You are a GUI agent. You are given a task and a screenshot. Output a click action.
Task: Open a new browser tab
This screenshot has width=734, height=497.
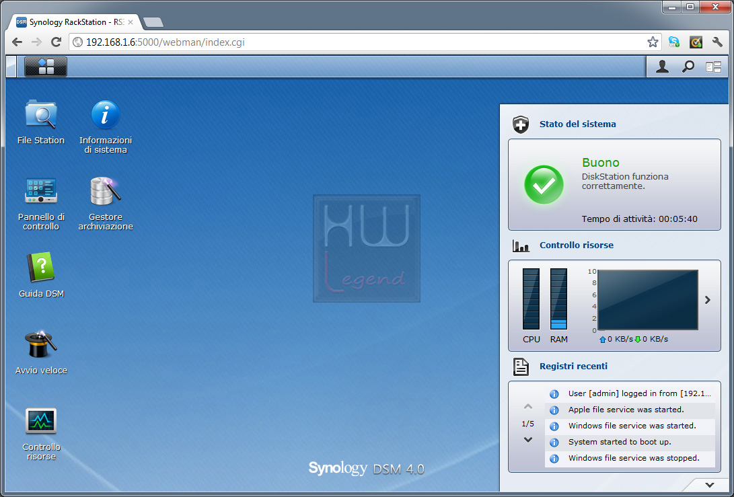pos(153,22)
